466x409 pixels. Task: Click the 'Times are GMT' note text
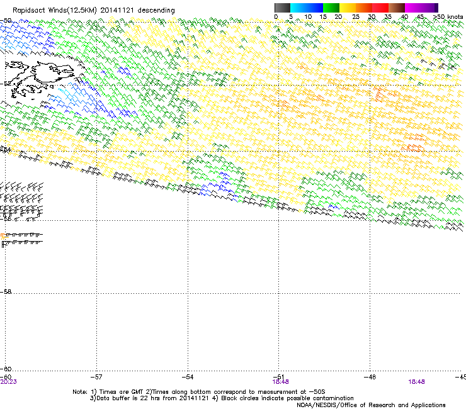pyautogui.click(x=122, y=392)
